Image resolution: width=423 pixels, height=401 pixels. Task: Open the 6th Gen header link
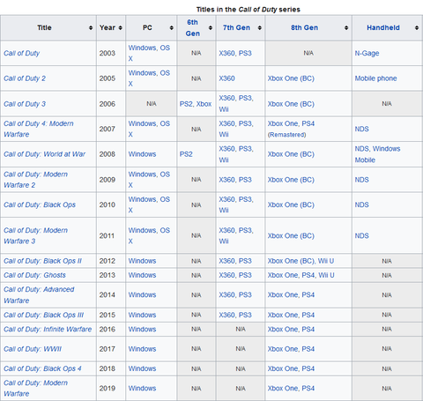[192, 27]
